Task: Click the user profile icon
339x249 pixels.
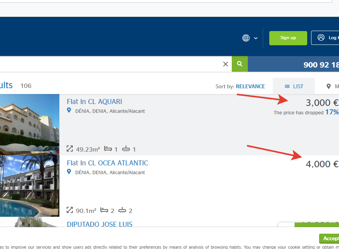Action: (x=321, y=38)
